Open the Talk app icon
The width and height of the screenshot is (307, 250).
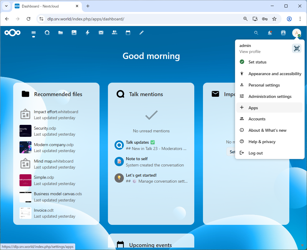[47, 33]
